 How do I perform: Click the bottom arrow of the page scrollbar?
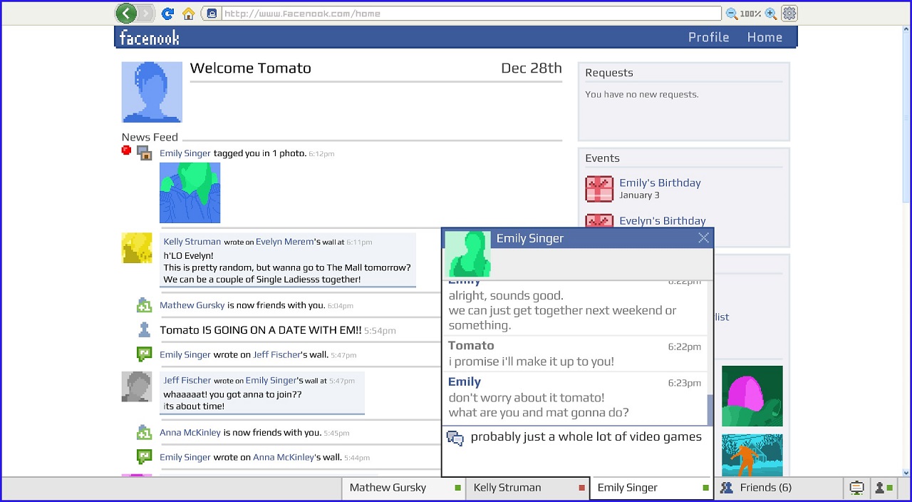[x=906, y=472]
